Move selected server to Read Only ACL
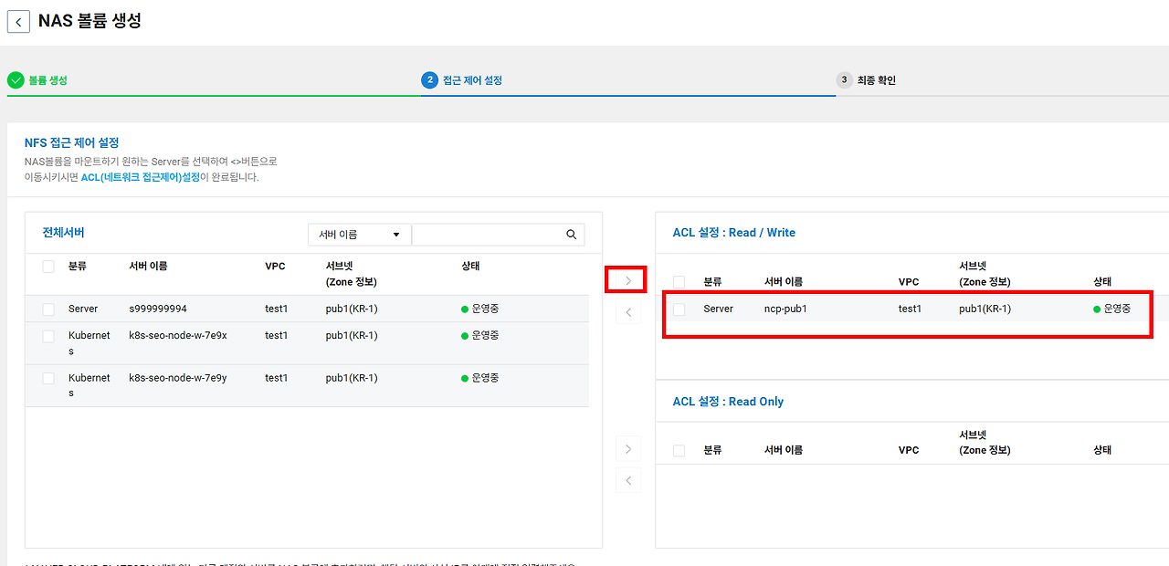 pyautogui.click(x=627, y=448)
